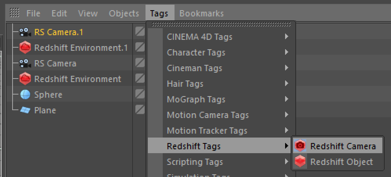Open the File menu
391x177 pixels.
click(x=33, y=13)
